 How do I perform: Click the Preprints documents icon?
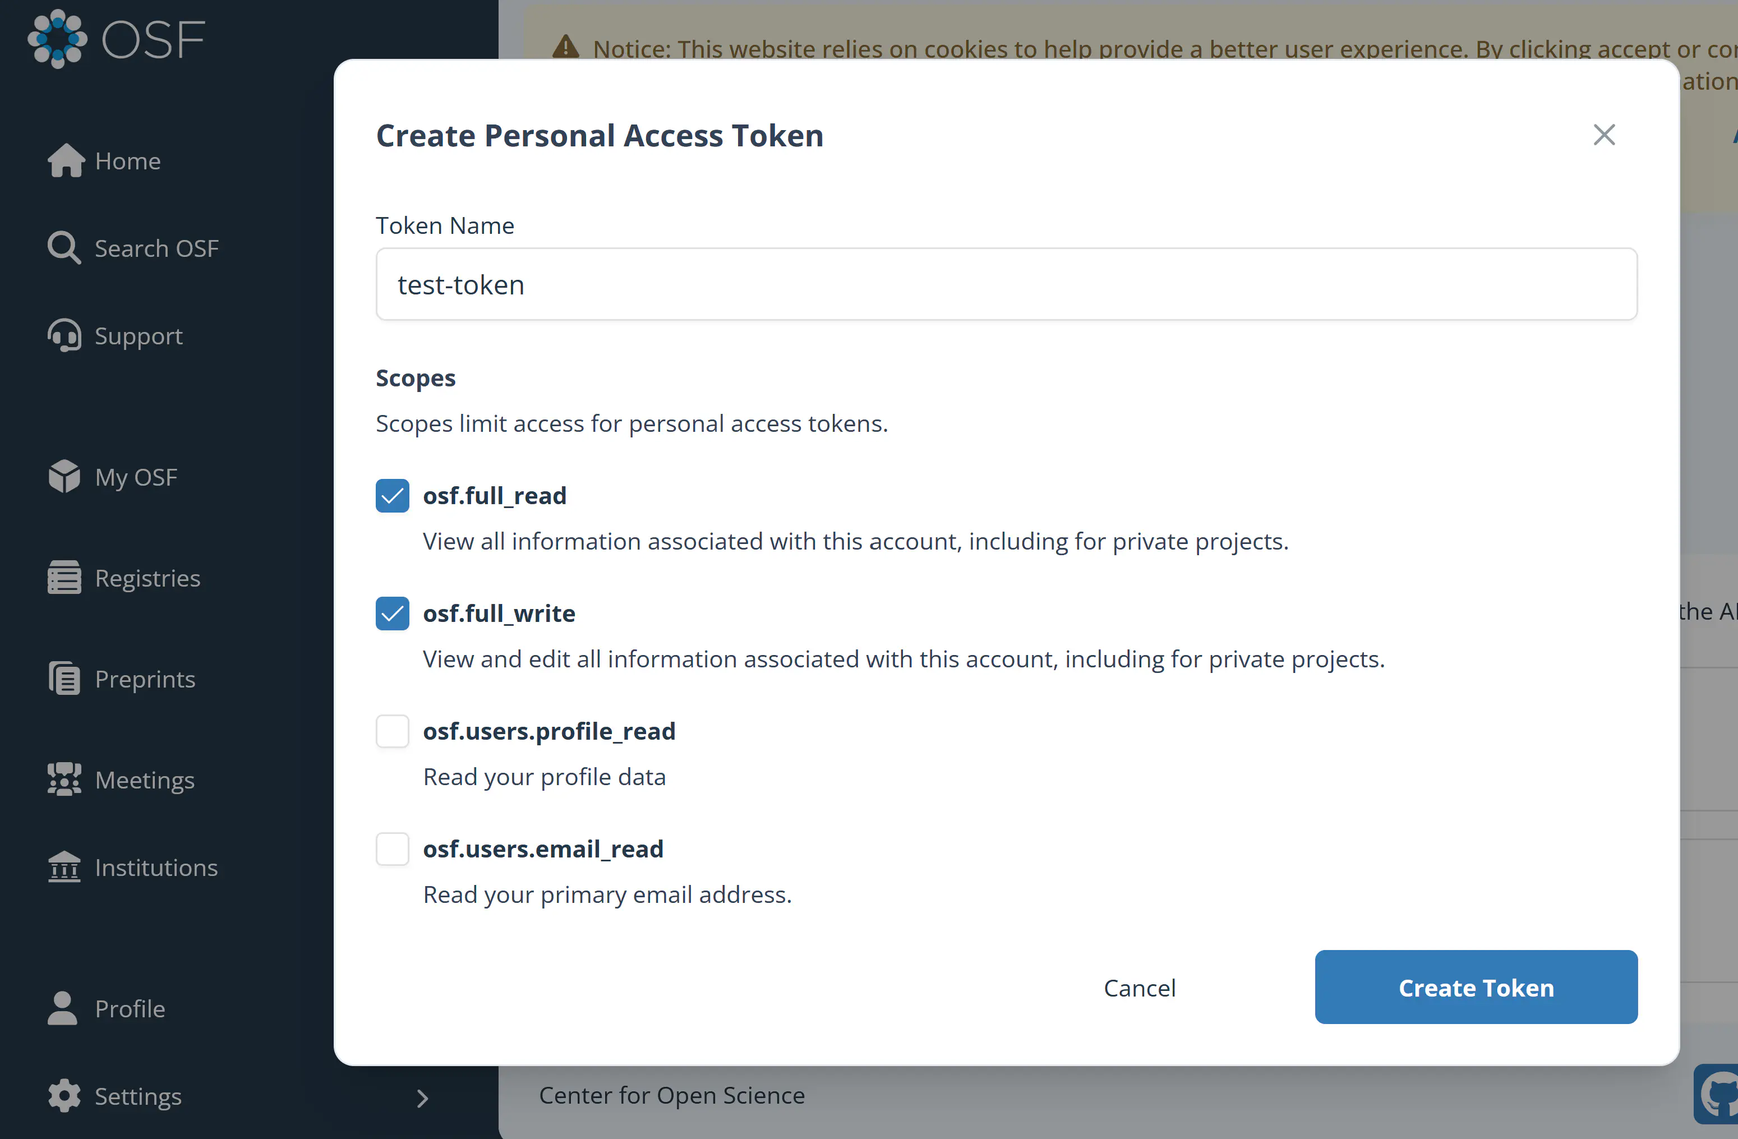[64, 678]
